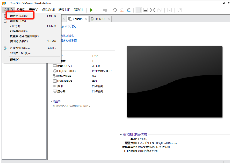This screenshot has height=163, width=230.
Task: Click the server icon beside 连接服务器(S)
Action: point(5,48)
